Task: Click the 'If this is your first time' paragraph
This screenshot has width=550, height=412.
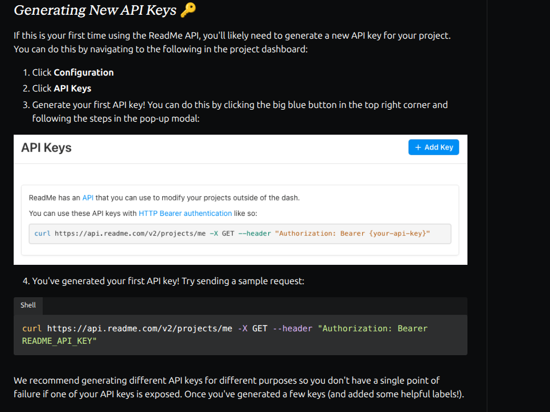Action: (232, 43)
